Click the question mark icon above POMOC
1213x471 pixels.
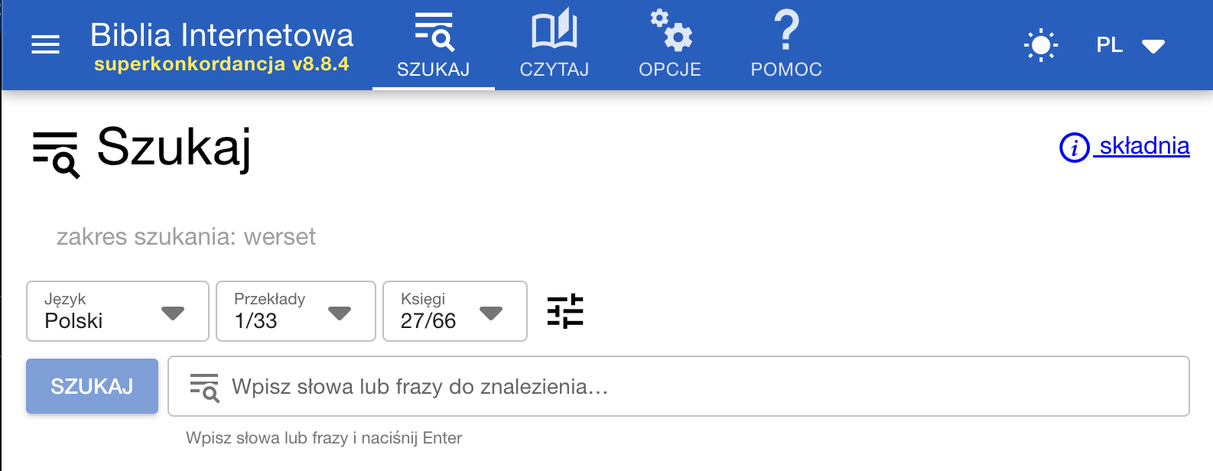[x=786, y=31]
